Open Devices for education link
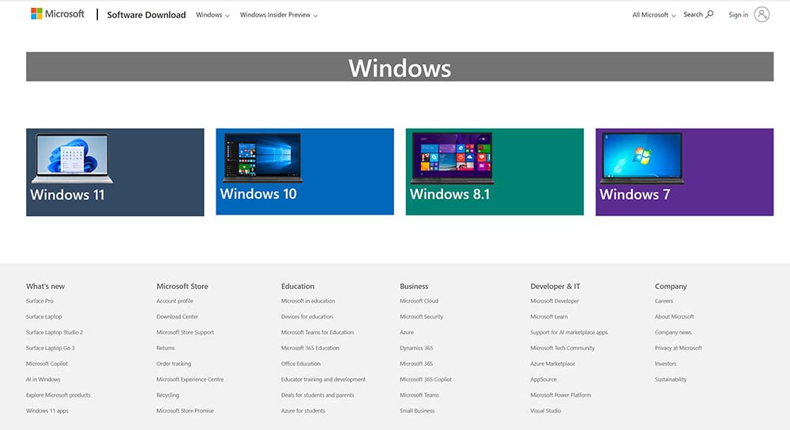This screenshot has height=430, width=790. tap(307, 316)
